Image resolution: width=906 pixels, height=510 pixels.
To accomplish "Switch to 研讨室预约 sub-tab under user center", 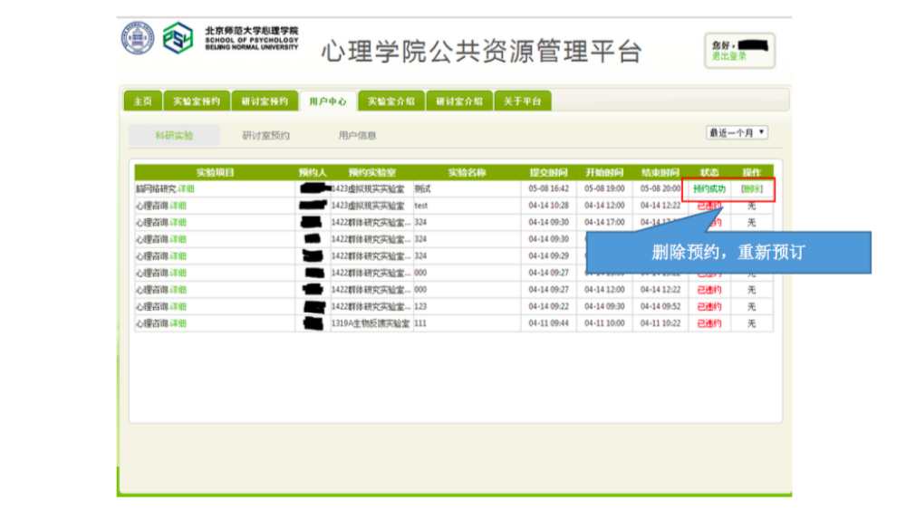I will pyautogui.click(x=265, y=136).
